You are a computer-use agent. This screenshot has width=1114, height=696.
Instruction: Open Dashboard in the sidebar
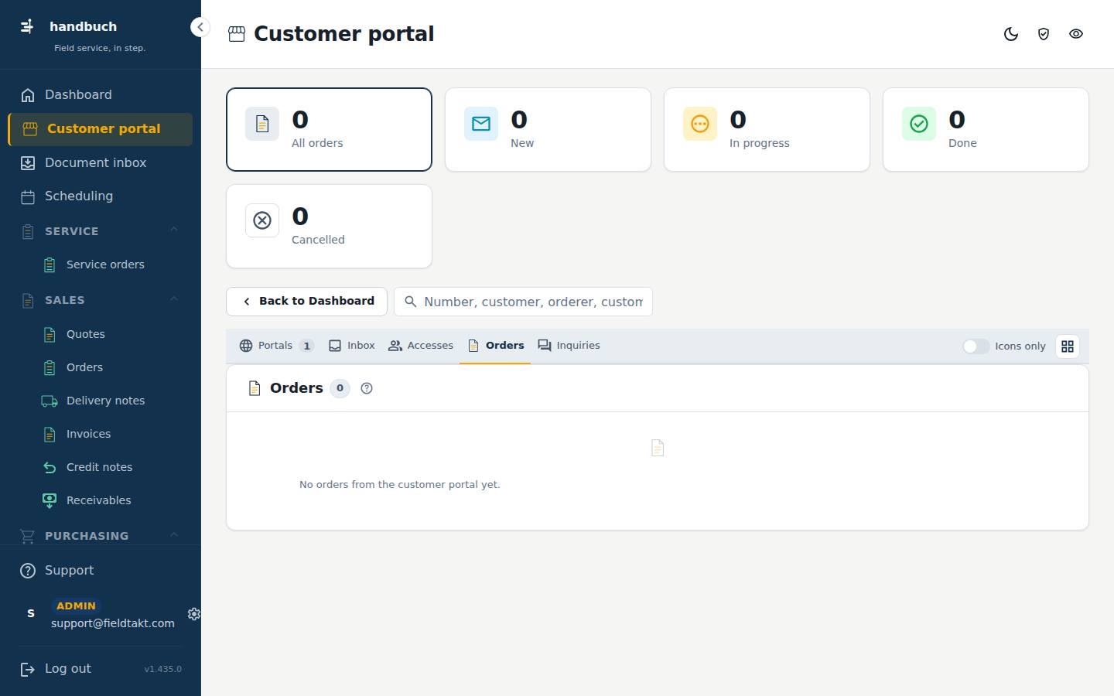(101, 95)
